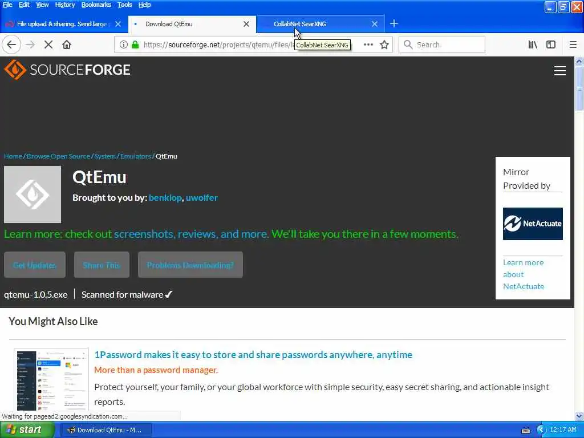
Task: Click the forward navigation arrow
Action: pyautogui.click(x=30, y=44)
